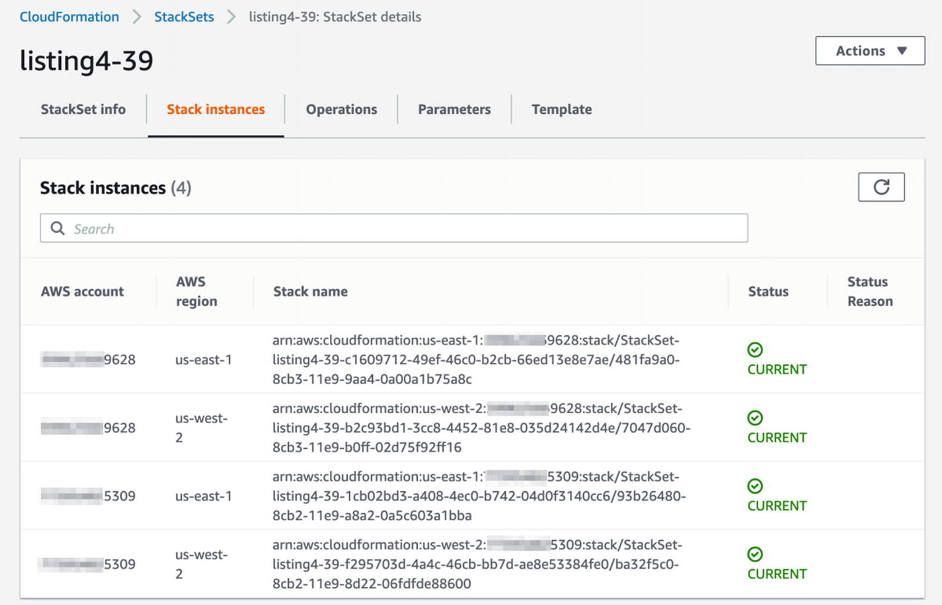
Task: Open the Operations tab
Action: [341, 109]
